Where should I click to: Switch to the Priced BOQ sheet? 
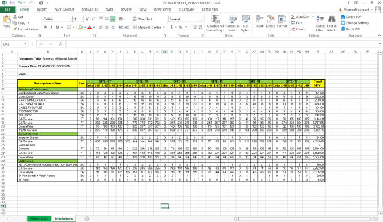(x=39, y=219)
